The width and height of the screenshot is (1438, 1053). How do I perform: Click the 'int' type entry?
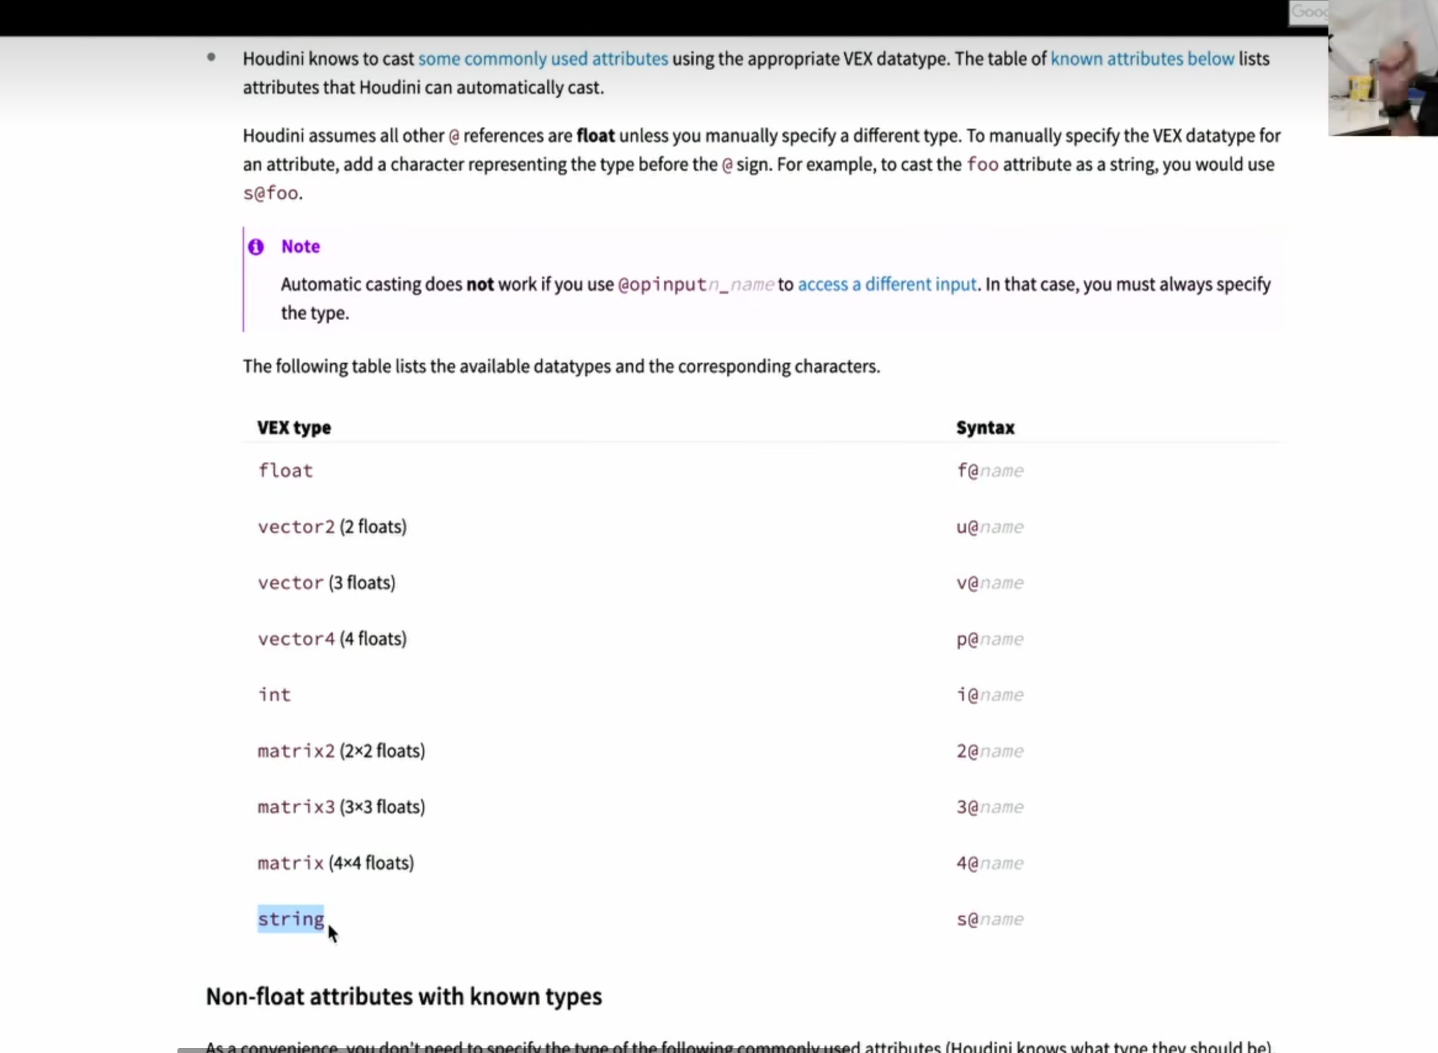click(274, 695)
